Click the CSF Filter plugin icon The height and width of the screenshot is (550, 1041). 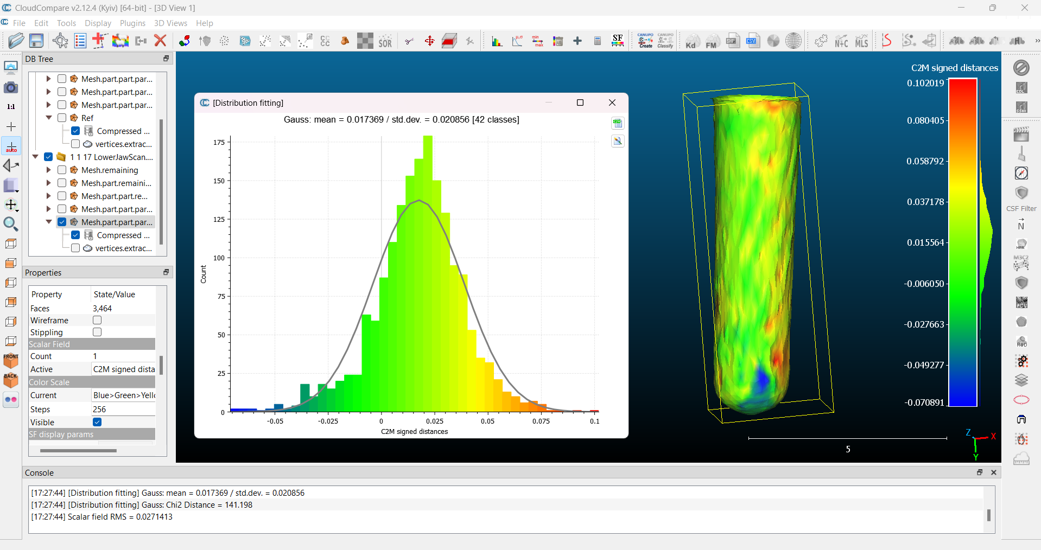(1021, 194)
